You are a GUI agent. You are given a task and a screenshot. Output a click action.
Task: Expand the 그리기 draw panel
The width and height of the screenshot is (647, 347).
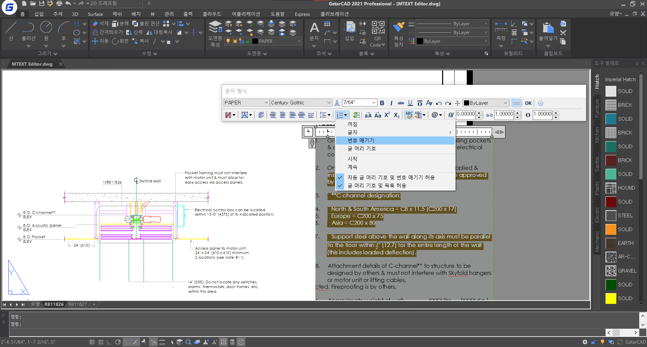[x=47, y=53]
